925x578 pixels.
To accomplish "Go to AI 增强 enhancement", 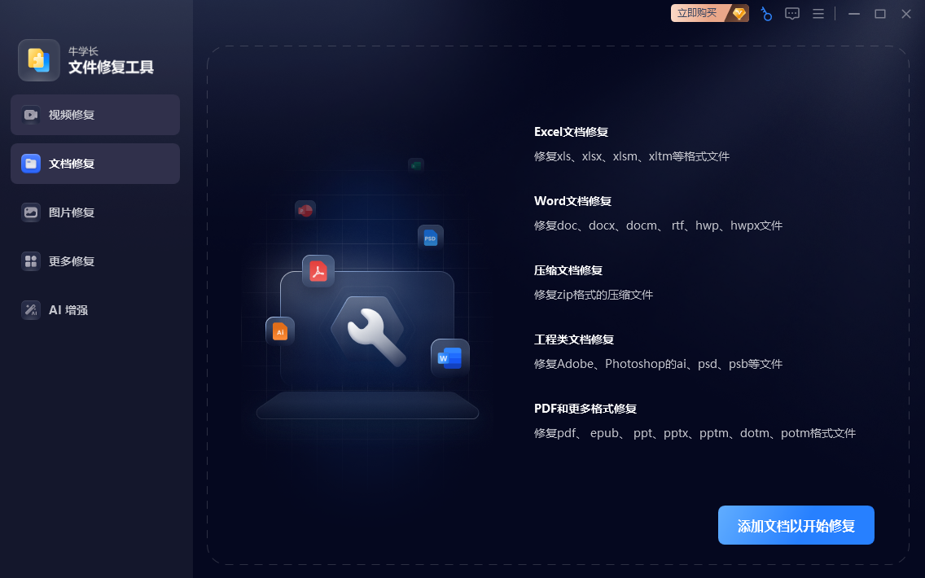I will pyautogui.click(x=95, y=309).
